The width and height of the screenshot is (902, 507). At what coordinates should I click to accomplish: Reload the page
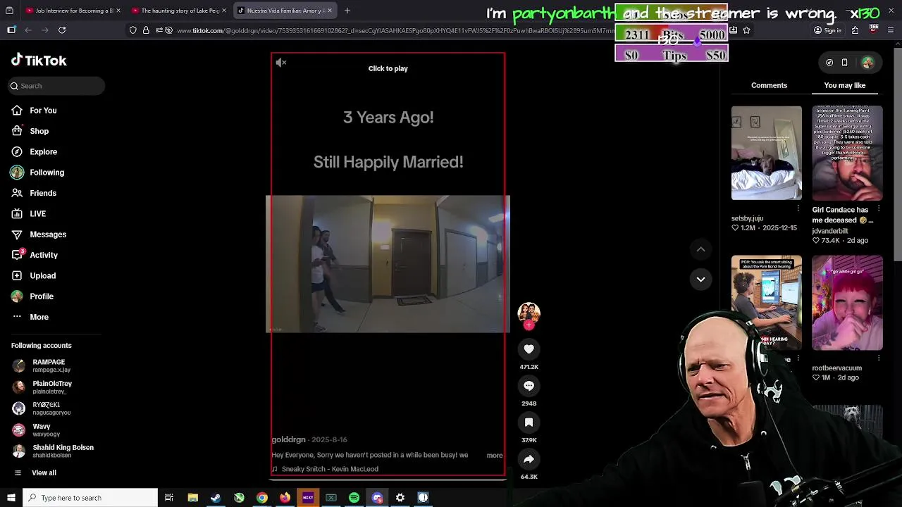click(62, 30)
